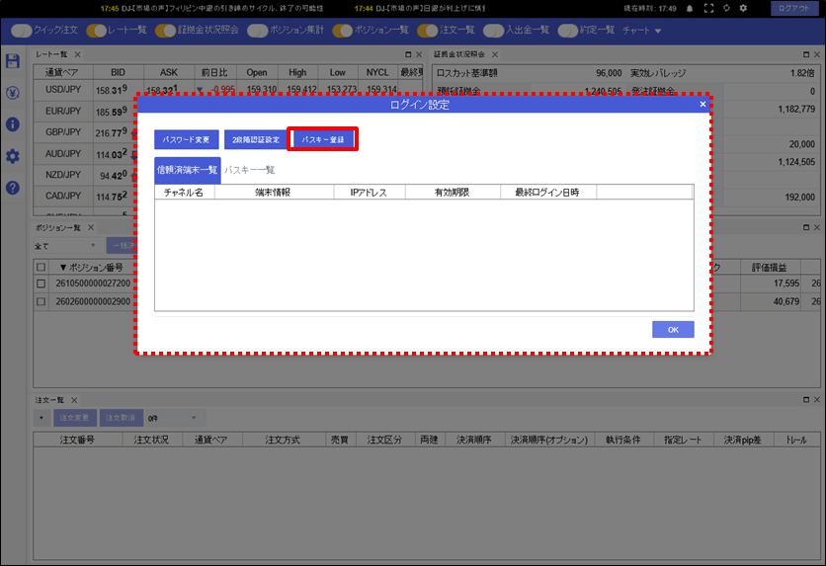Check the box for position 2610500000027200
This screenshot has height=566, width=826.
click(x=41, y=283)
